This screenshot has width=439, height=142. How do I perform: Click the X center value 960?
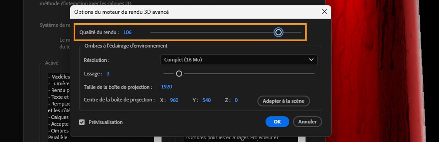[x=174, y=100]
